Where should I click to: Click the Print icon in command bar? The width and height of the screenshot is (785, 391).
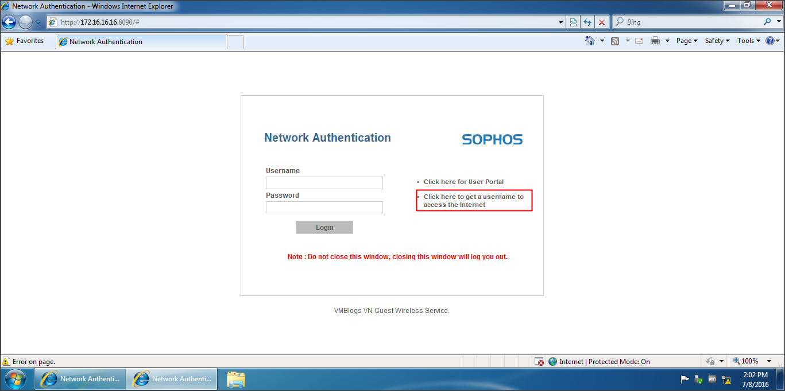655,41
